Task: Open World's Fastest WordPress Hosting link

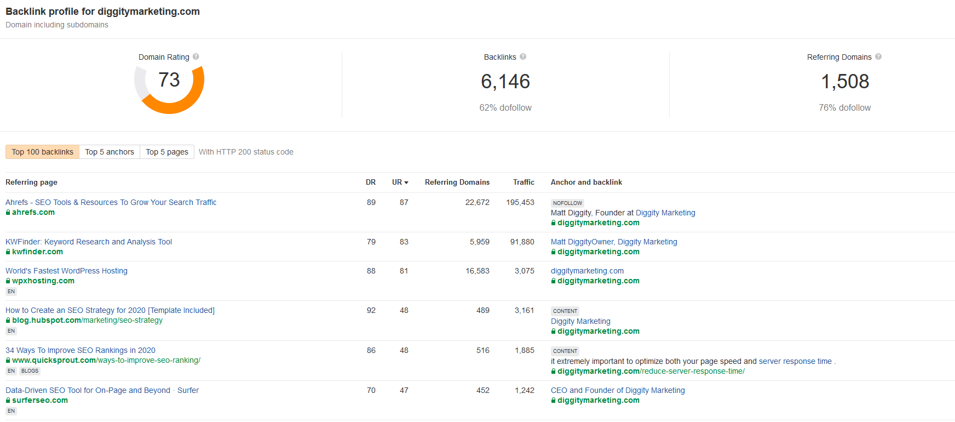Action: coord(66,271)
